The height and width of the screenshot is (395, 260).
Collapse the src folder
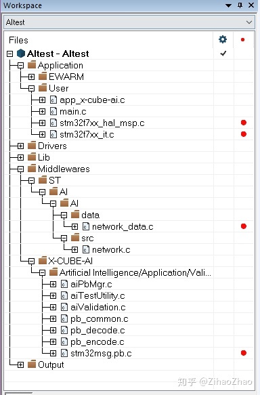tap(64, 238)
